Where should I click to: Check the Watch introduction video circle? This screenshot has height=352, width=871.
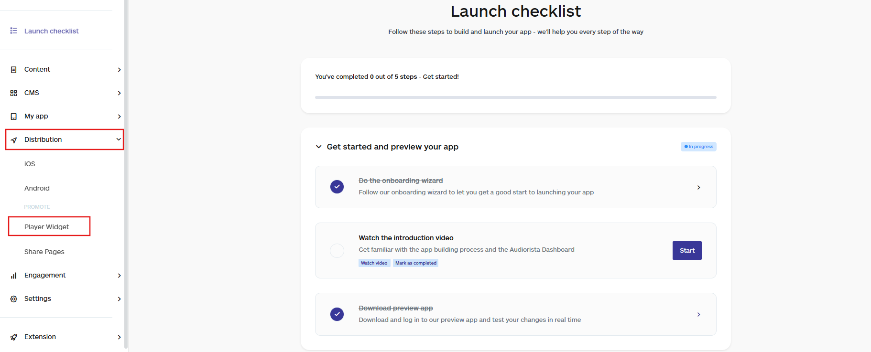(x=337, y=251)
